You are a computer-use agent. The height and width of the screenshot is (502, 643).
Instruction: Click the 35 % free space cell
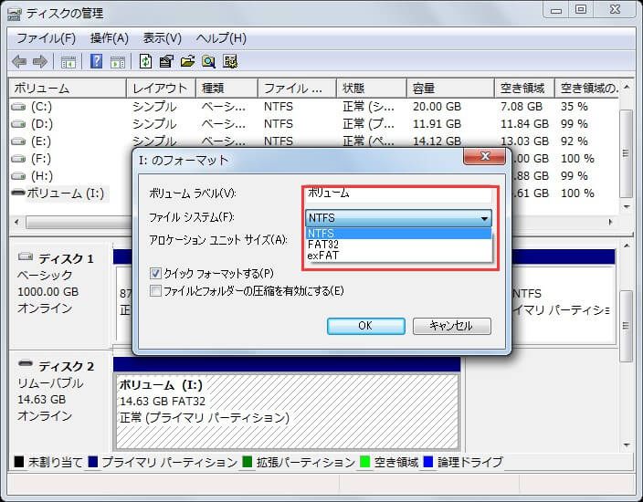click(x=574, y=107)
